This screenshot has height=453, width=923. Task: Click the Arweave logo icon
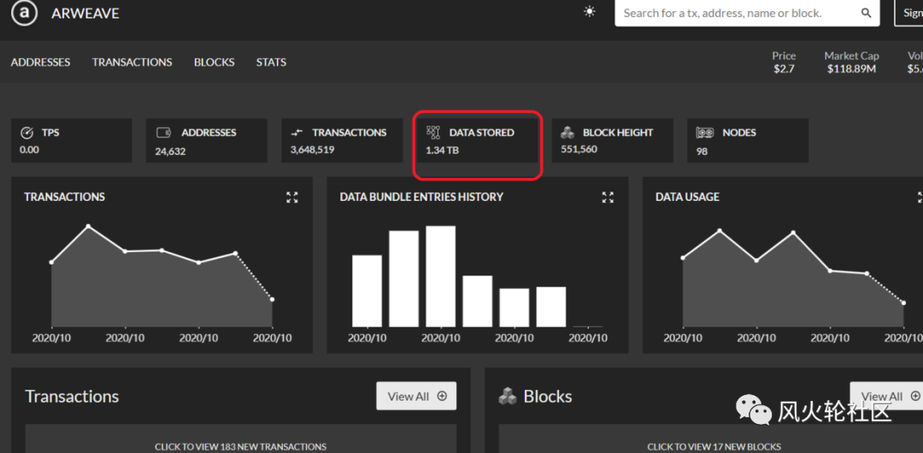coord(24,13)
